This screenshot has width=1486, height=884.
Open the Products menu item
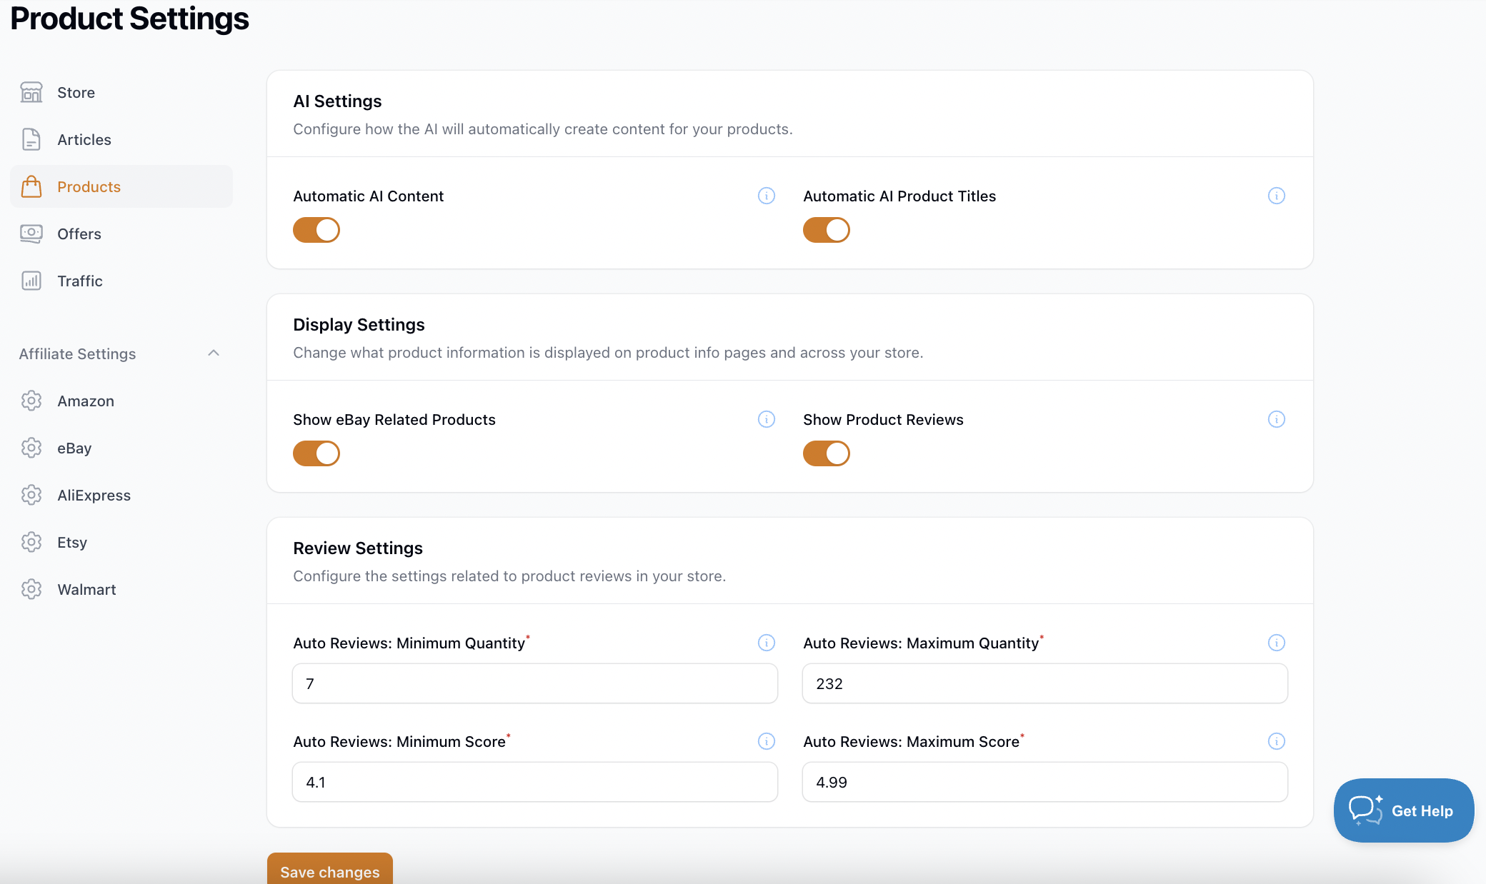coord(89,187)
